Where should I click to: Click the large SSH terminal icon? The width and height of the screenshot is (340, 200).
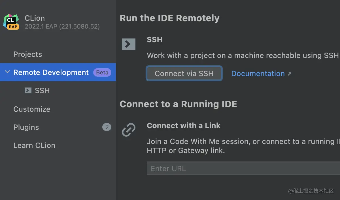pos(129,44)
